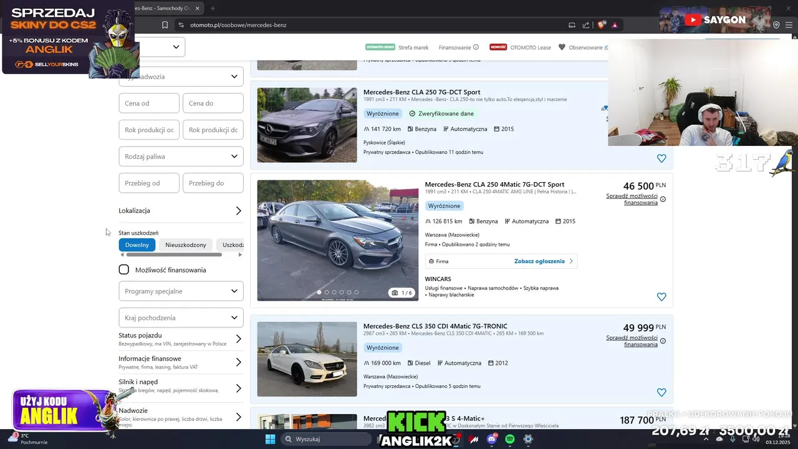Open the white CLS 350 CDI car thumbnail

(307, 359)
